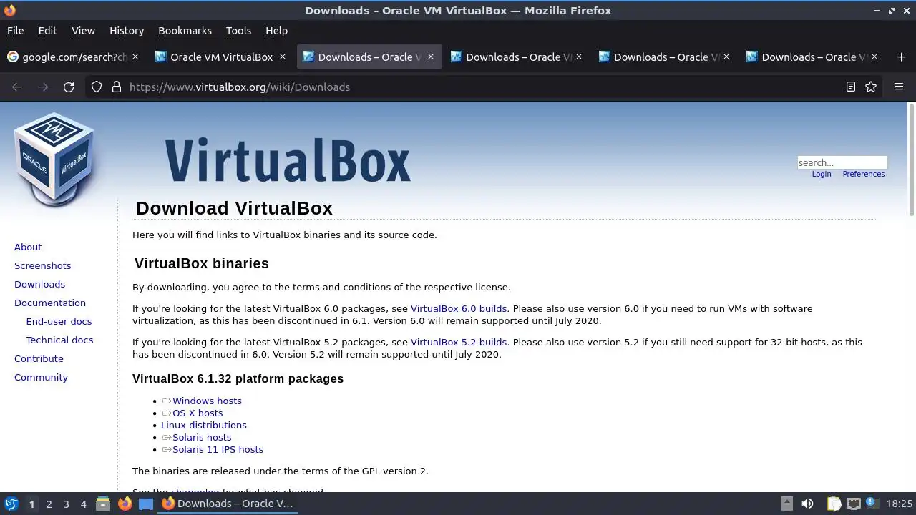Open Screenshots in the sidebar
The image size is (916, 515).
point(42,265)
